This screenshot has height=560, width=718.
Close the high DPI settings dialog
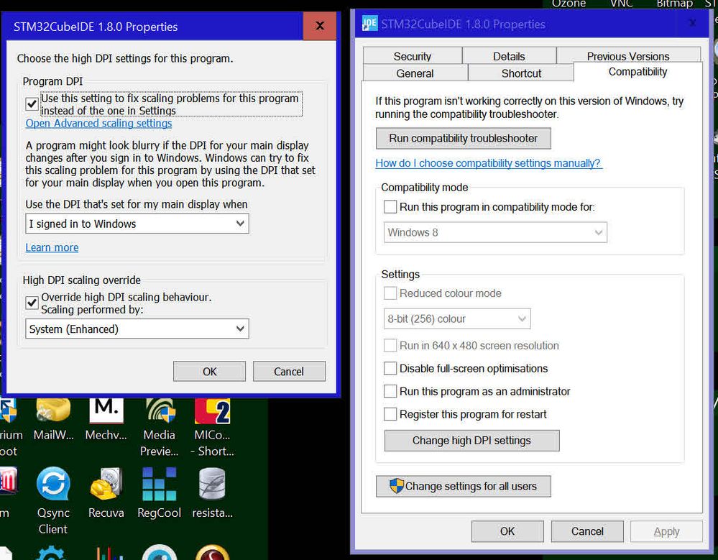click(320, 26)
